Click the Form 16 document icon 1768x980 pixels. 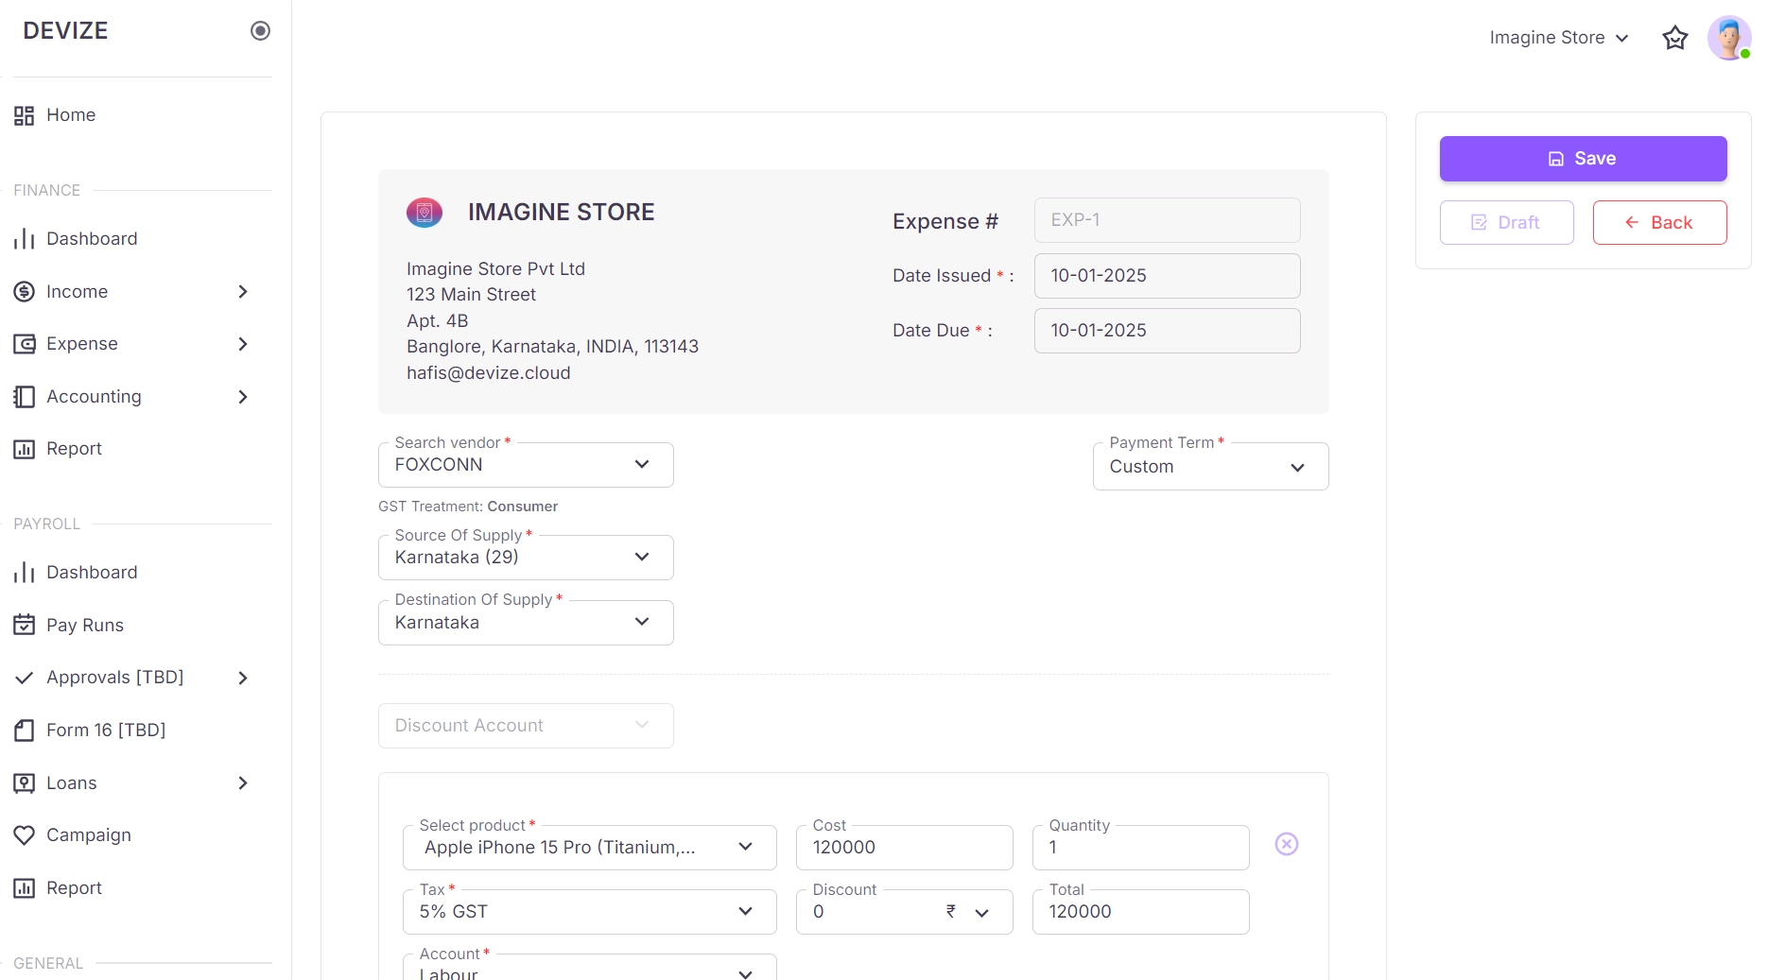(x=24, y=731)
